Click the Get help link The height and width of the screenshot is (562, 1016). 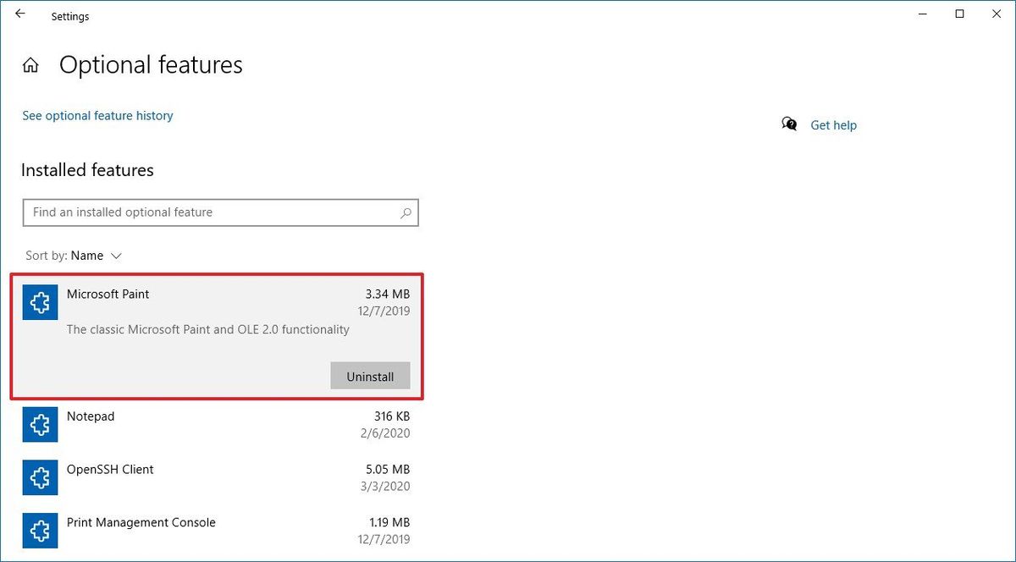[833, 124]
